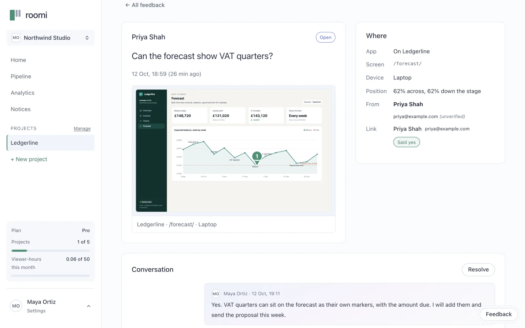Click the On Ledgerline app value
Viewport: 525px width, 328px height.
click(411, 51)
